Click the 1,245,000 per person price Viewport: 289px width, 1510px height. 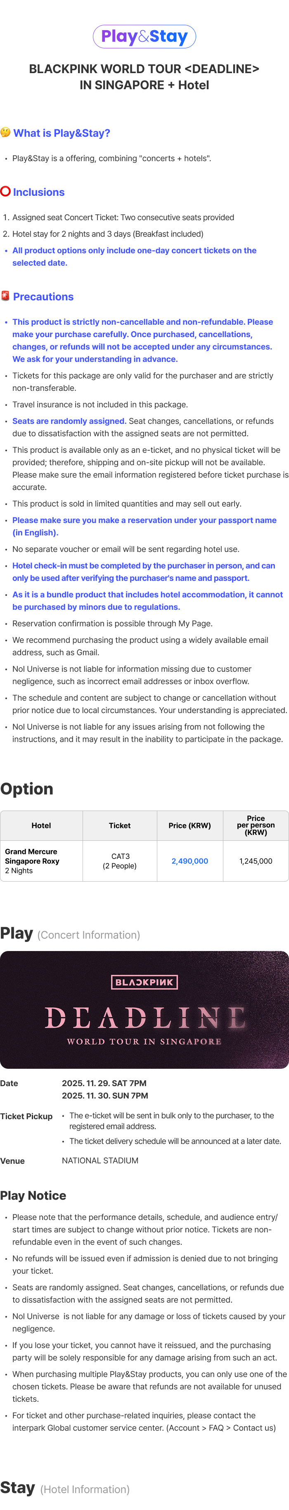tap(256, 861)
